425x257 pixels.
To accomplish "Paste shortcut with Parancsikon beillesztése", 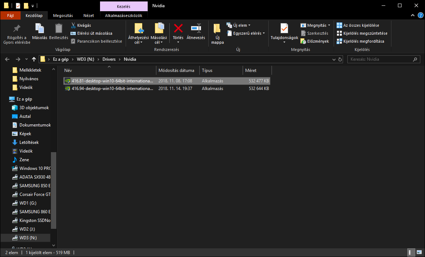I will (96, 41).
